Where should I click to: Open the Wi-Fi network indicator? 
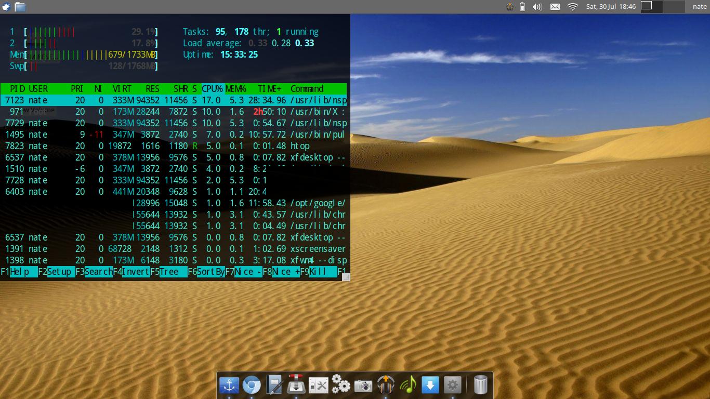572,7
